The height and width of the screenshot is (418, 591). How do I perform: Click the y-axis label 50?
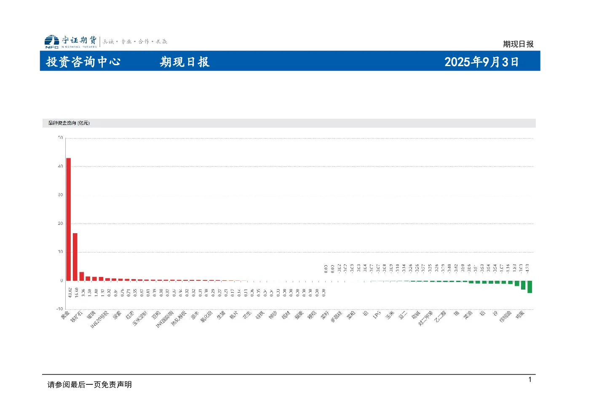pos(61,138)
